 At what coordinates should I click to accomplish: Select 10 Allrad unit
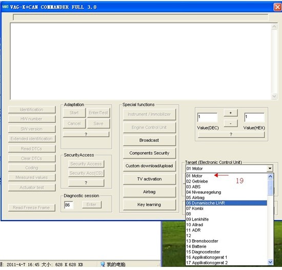(227, 225)
